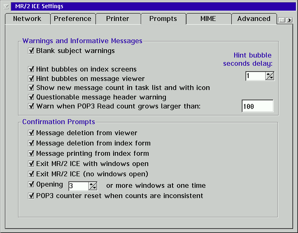Toggle Message deletion from viewer prompt

[31, 133]
